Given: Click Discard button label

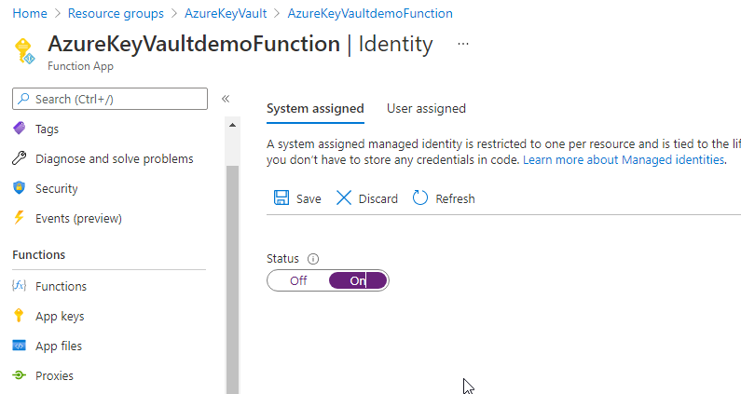Looking at the screenshot, I should [x=378, y=199].
